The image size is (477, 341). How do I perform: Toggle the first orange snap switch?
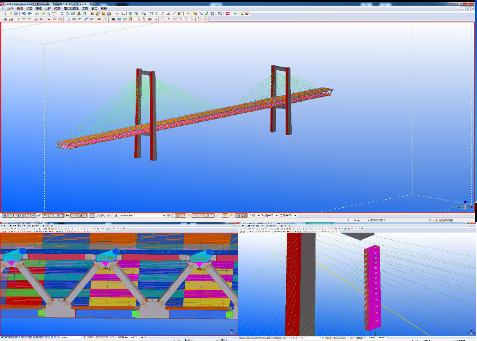pyautogui.click(x=177, y=216)
